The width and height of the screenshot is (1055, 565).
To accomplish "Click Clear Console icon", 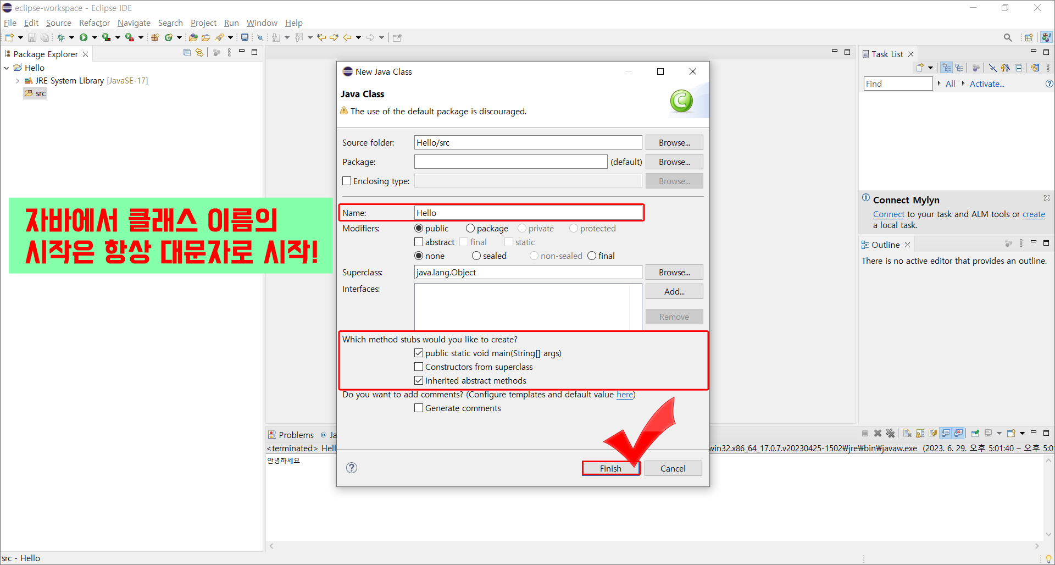I will click(x=907, y=433).
